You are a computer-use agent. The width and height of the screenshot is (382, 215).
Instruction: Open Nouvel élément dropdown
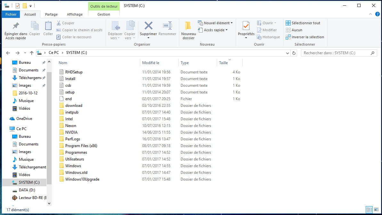tap(215, 23)
